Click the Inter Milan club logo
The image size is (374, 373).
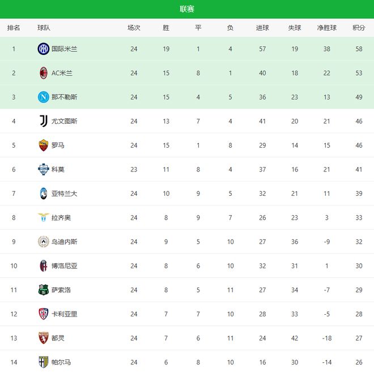click(x=44, y=49)
